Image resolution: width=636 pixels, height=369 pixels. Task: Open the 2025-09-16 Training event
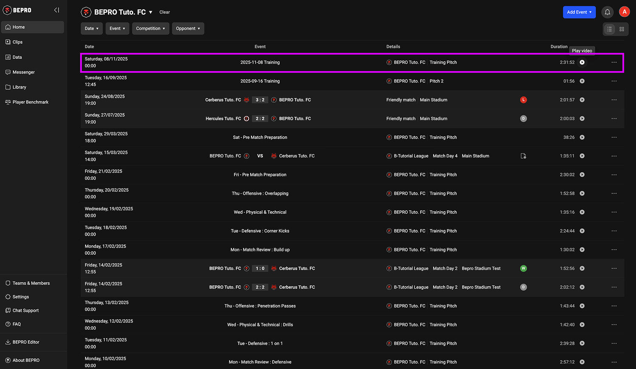coord(260,81)
